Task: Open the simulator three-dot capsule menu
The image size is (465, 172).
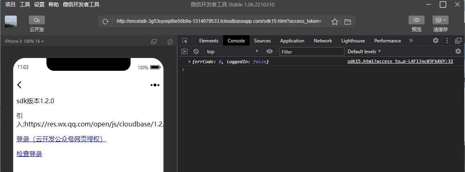Action: click(155, 85)
